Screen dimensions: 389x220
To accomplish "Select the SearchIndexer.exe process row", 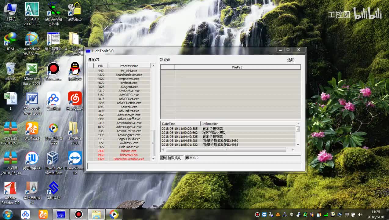I will [x=119, y=75].
